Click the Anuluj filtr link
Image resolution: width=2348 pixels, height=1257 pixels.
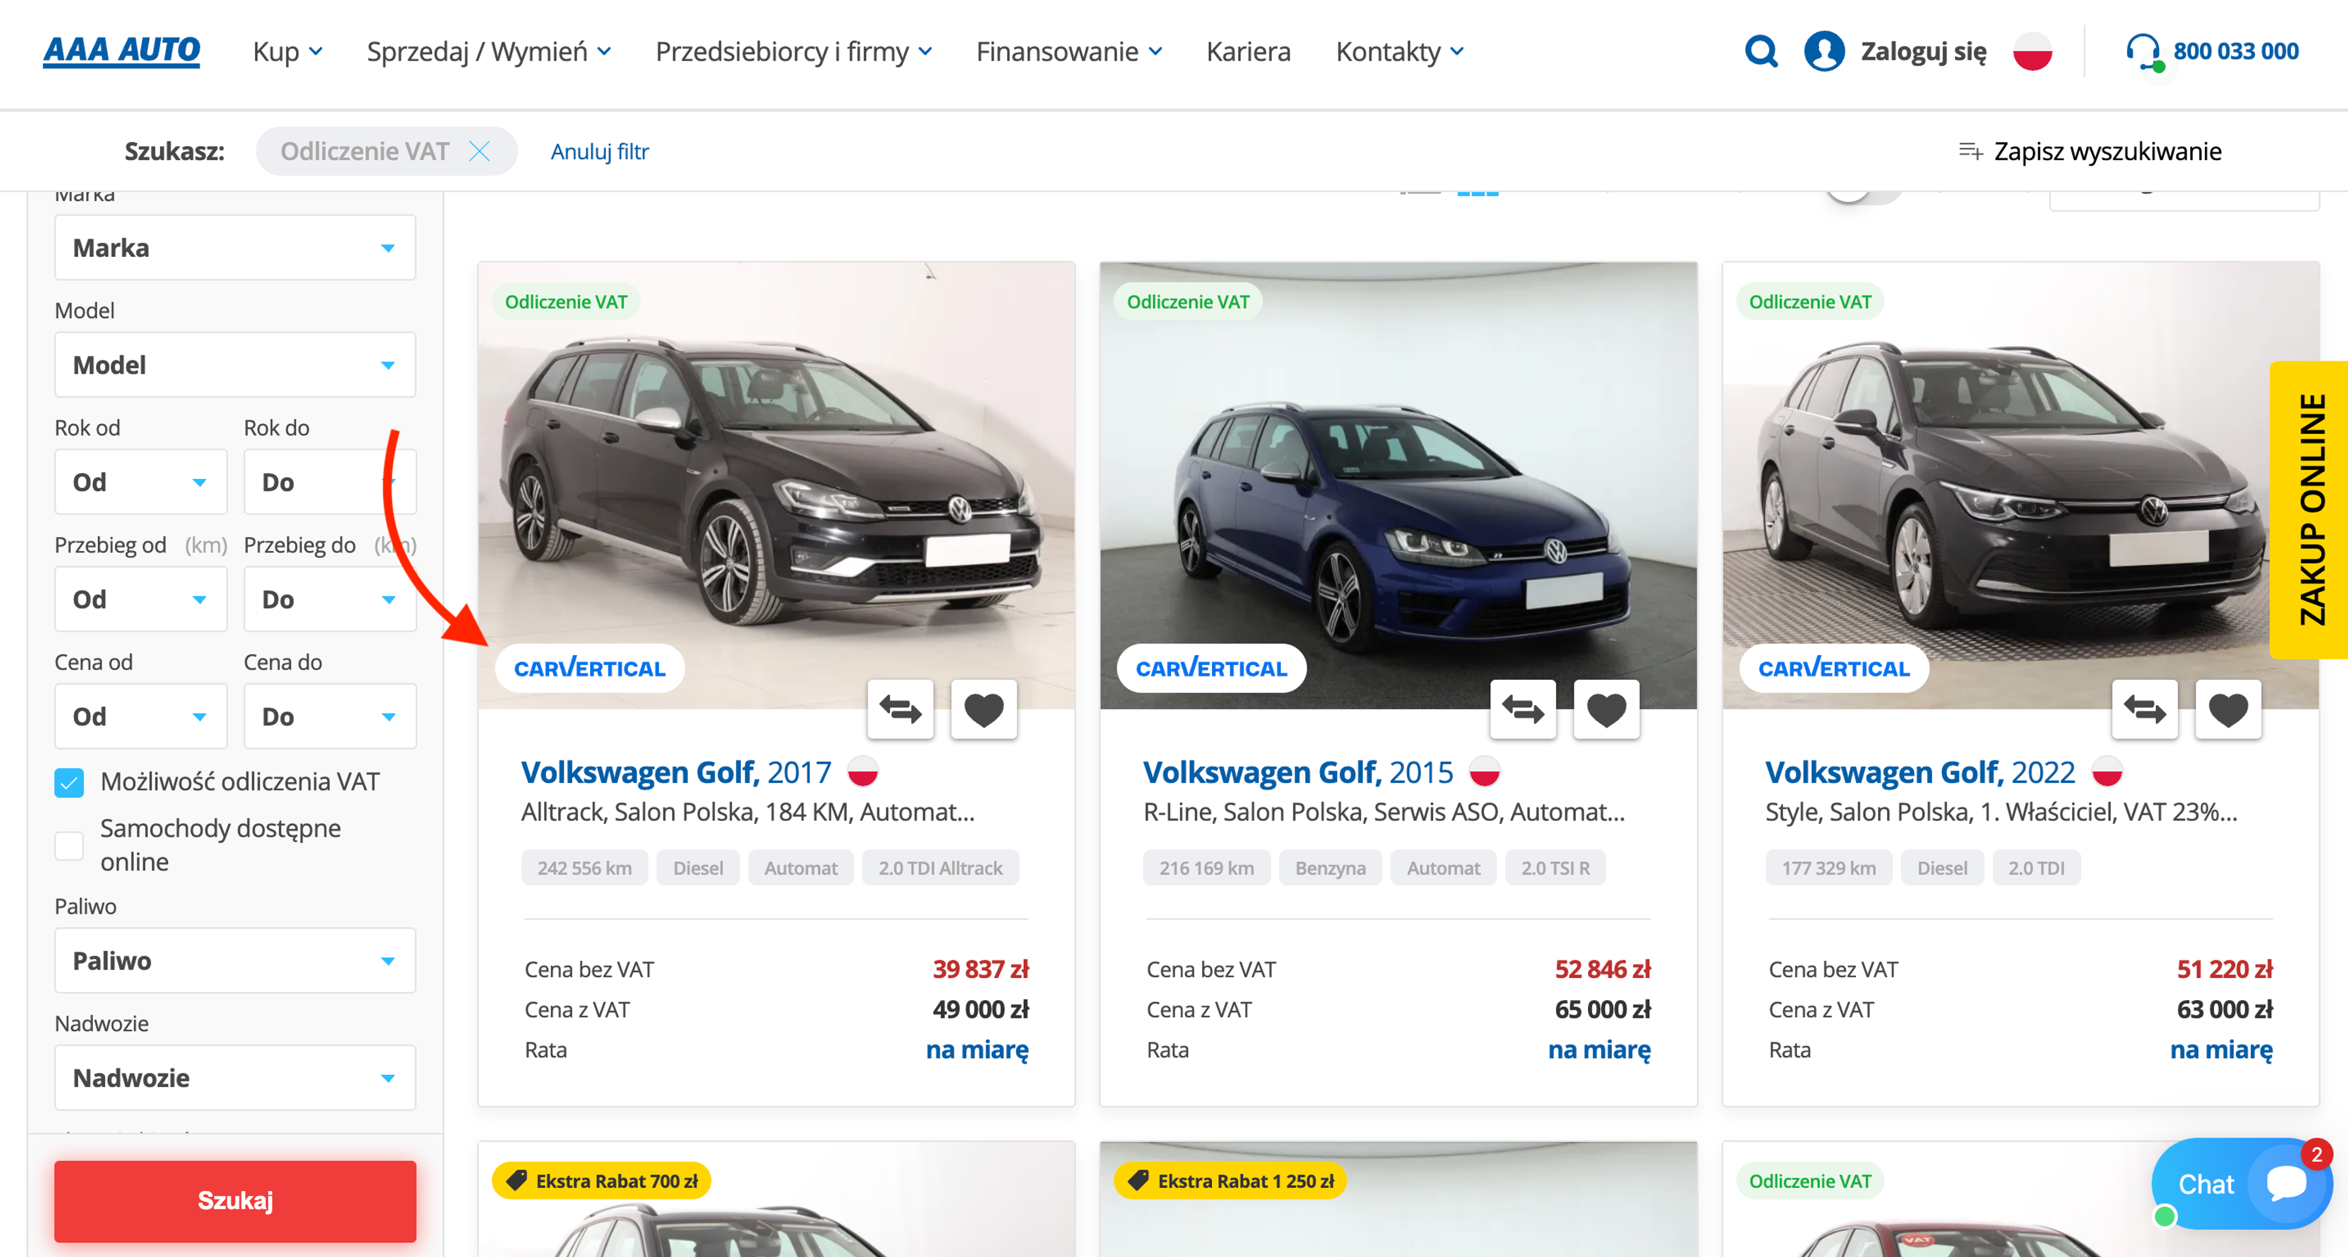599,151
